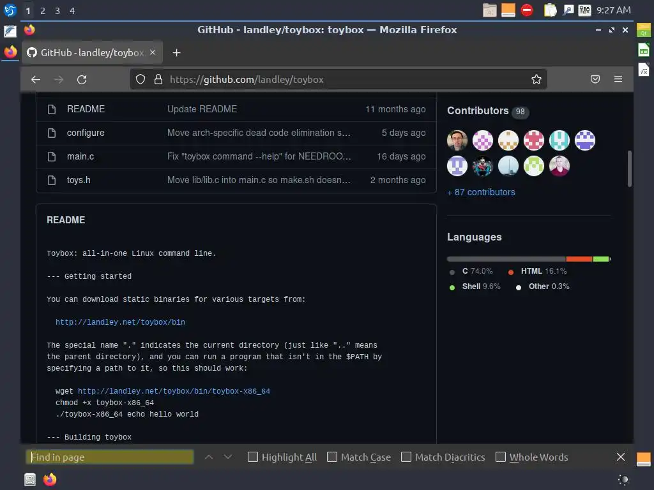Open the Kali dragon applications menu
Viewport: 654px width, 490px height.
10,10
